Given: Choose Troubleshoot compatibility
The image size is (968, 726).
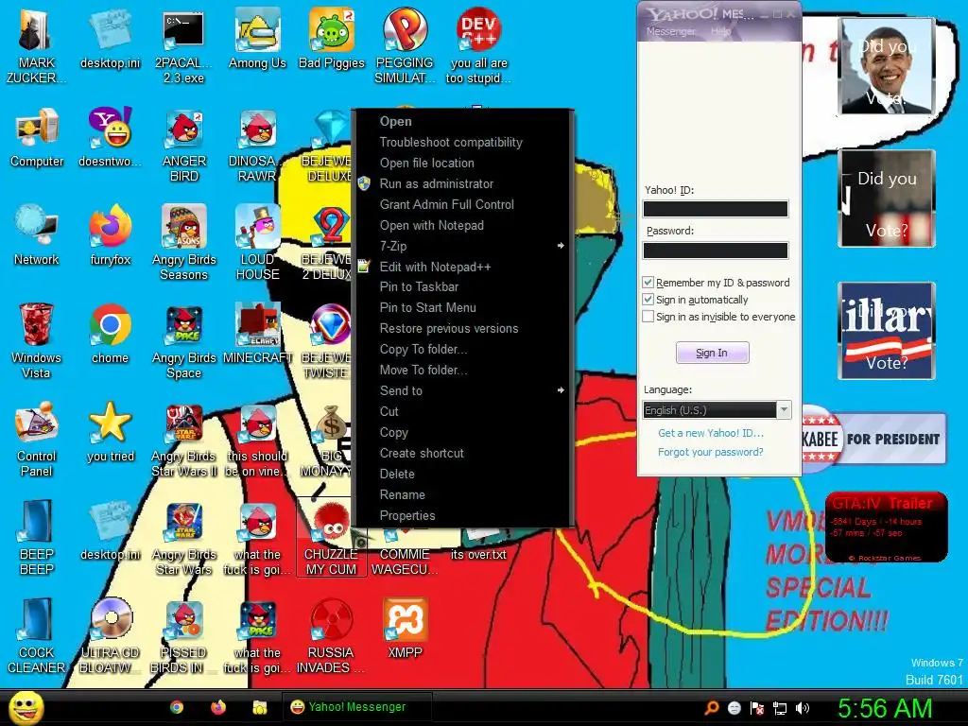Looking at the screenshot, I should click(463, 142).
